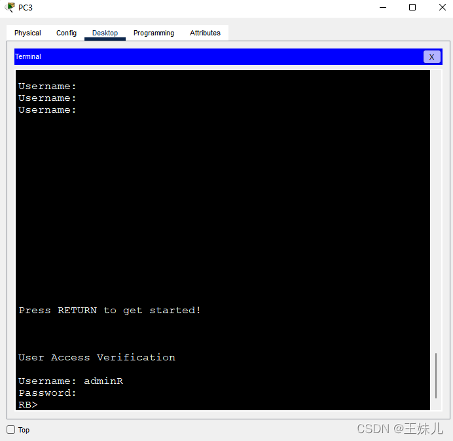Click the 'Password:' line in terminal
453x441 pixels.
(47, 393)
